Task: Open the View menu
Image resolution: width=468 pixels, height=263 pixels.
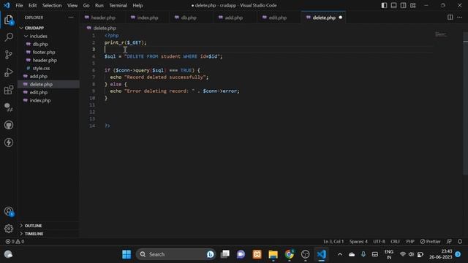Action: [x=72, y=5]
